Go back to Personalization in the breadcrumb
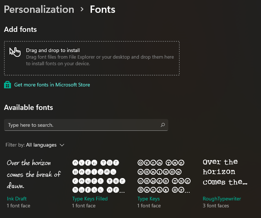 39,10
